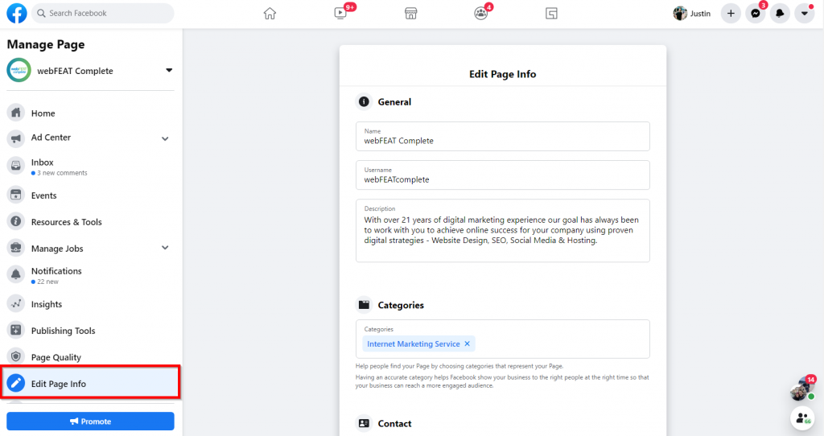The image size is (824, 436).
Task: Edit the Username field
Action: pyautogui.click(x=502, y=175)
